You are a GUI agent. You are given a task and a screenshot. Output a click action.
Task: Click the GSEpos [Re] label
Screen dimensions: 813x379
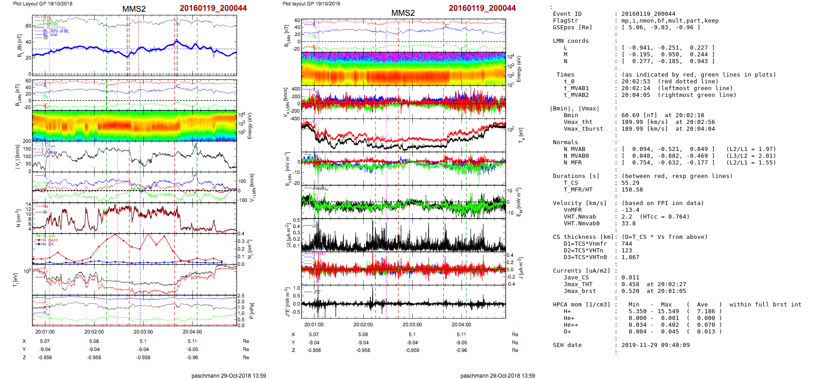point(572,27)
